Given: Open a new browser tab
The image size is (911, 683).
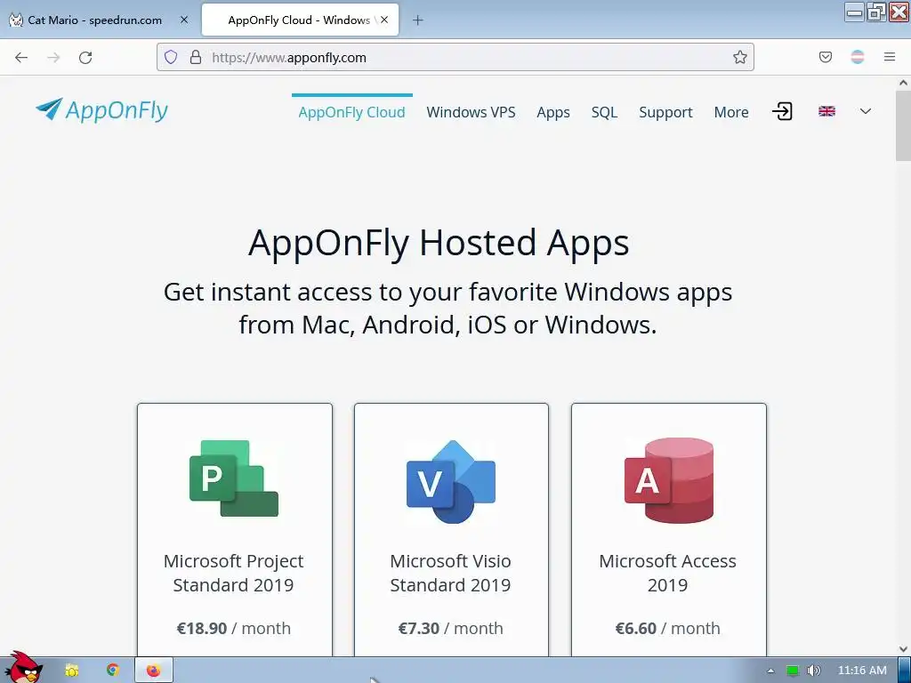Looking at the screenshot, I should [418, 20].
